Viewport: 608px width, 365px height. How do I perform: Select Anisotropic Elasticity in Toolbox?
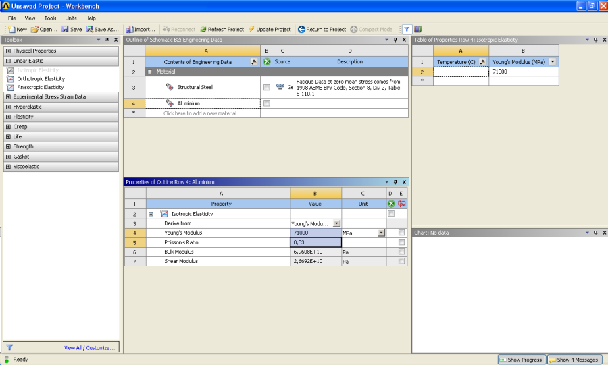41,88
